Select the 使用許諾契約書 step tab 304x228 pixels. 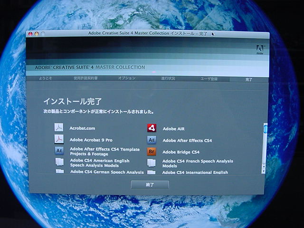click(x=85, y=78)
